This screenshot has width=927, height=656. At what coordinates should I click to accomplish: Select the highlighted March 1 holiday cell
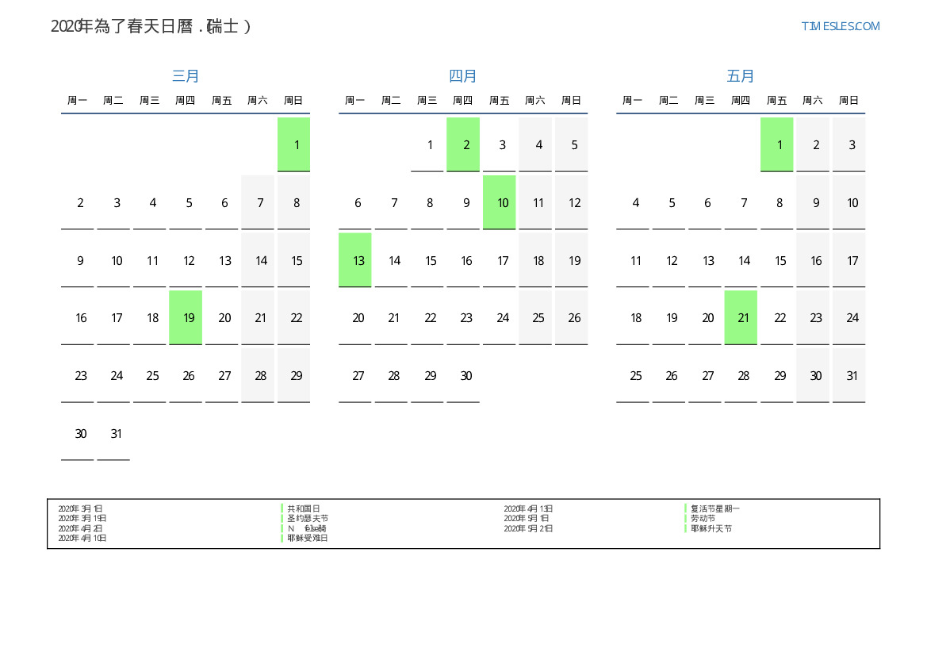click(293, 144)
